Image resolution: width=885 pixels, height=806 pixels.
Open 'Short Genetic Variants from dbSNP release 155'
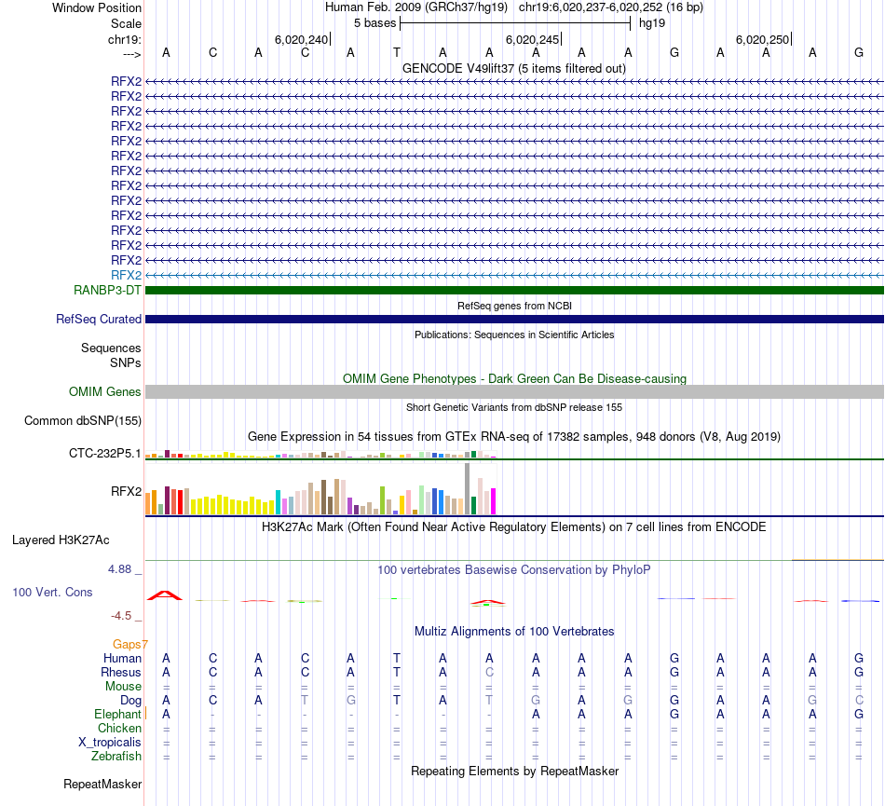[514, 407]
